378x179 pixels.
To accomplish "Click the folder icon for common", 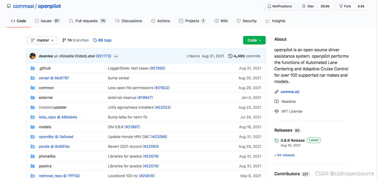I will click(33, 88).
